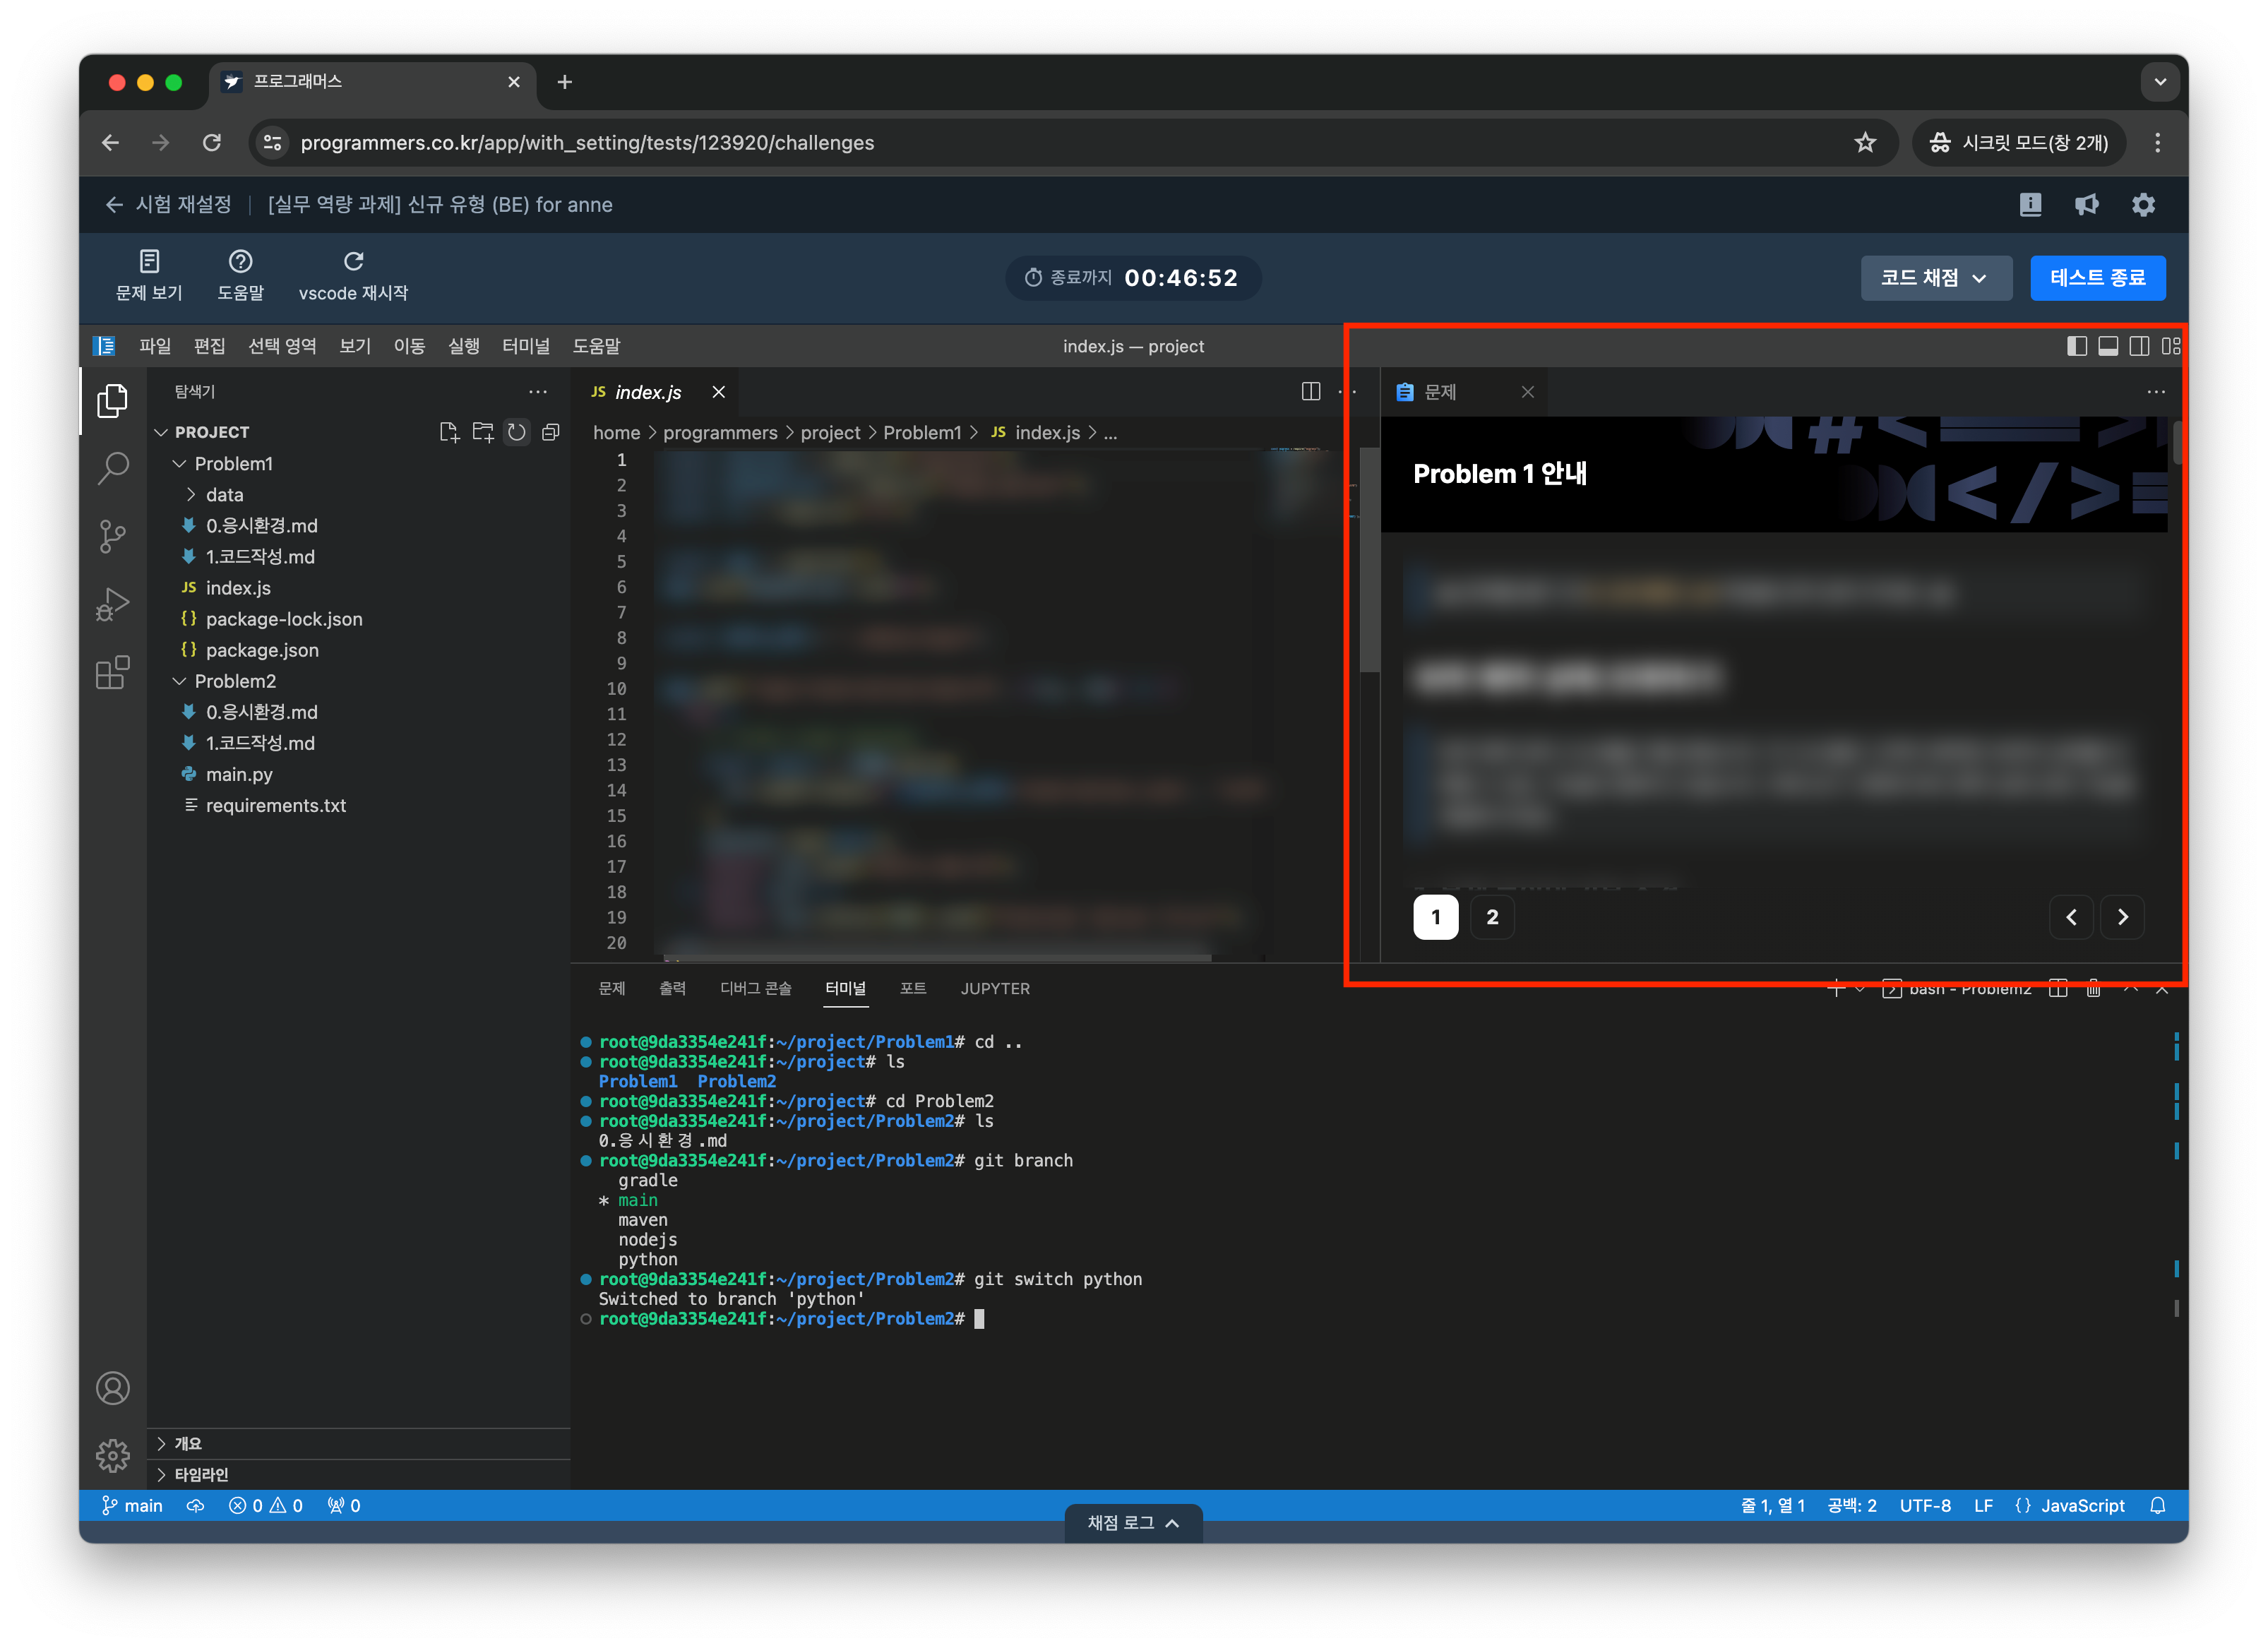This screenshot has height=1648, width=2268.
Task: Switch to the 출력 panel tab
Action: (672, 989)
